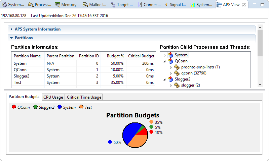This screenshot has height=161, width=269.
Task: Click the Slogger2 partition icon in tree
Action: tap(170, 79)
